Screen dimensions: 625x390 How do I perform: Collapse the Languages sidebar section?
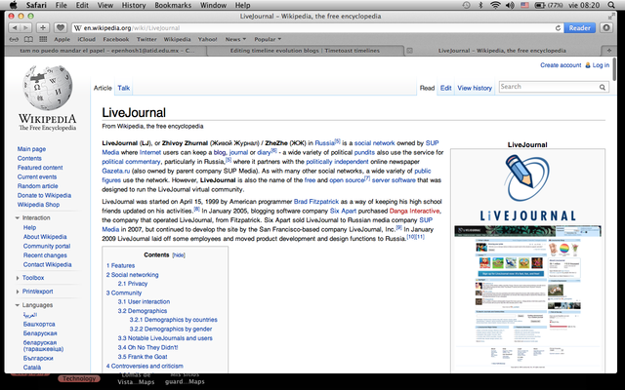[18, 305]
